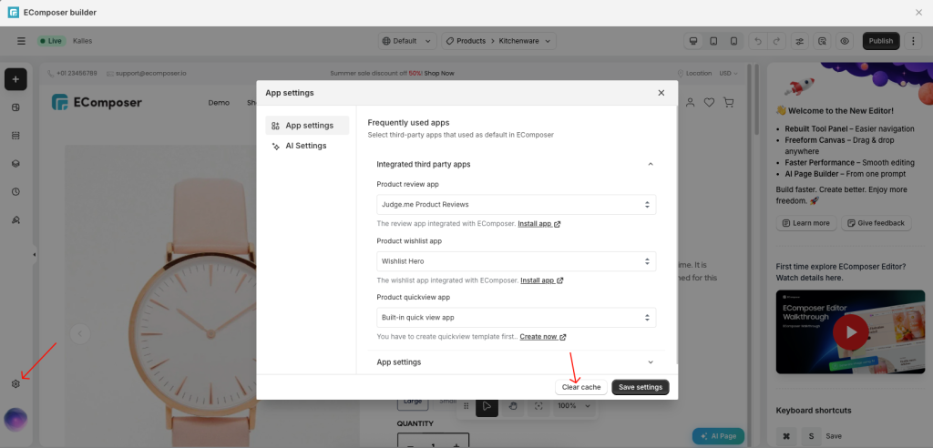Select the AI Settings tab in dialog
This screenshot has height=448, width=933.
coord(307,146)
